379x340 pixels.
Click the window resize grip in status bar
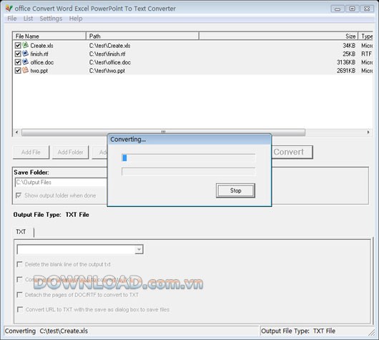372,333
